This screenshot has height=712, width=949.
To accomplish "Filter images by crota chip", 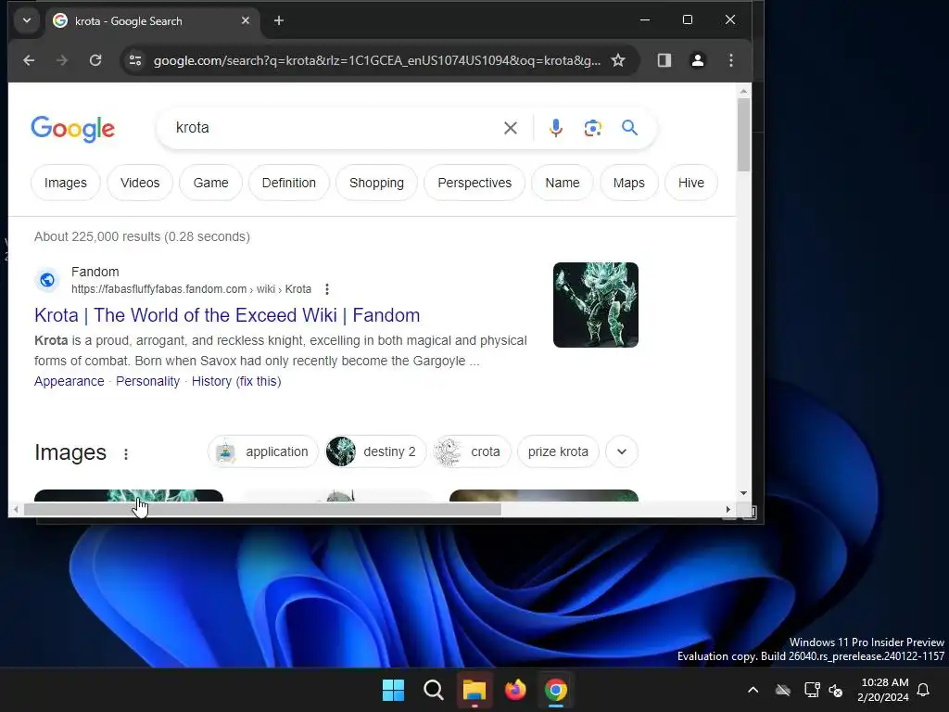I will [472, 451].
